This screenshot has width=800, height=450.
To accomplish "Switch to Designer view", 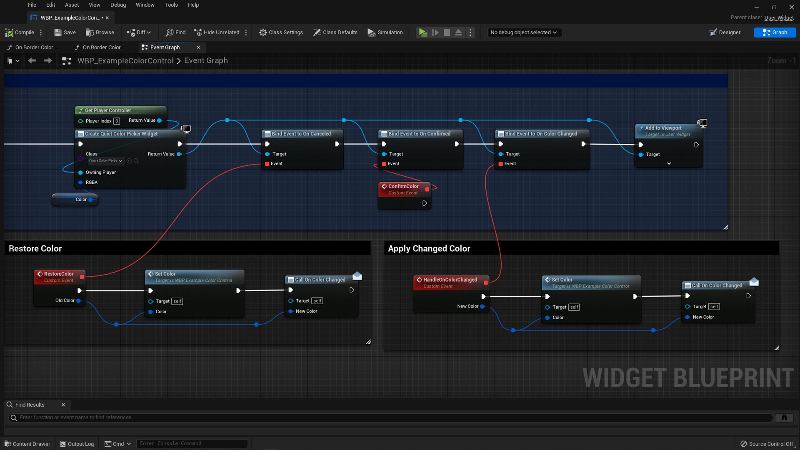I will tap(725, 32).
